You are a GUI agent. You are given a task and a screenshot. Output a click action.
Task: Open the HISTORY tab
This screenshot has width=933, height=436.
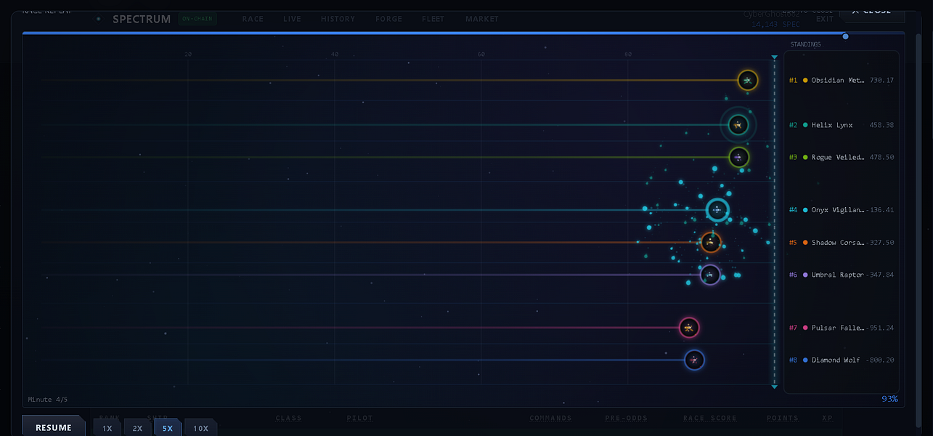pos(338,19)
